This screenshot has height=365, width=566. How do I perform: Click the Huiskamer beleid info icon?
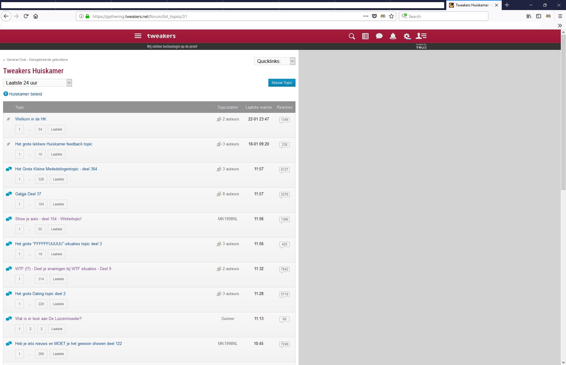5,94
